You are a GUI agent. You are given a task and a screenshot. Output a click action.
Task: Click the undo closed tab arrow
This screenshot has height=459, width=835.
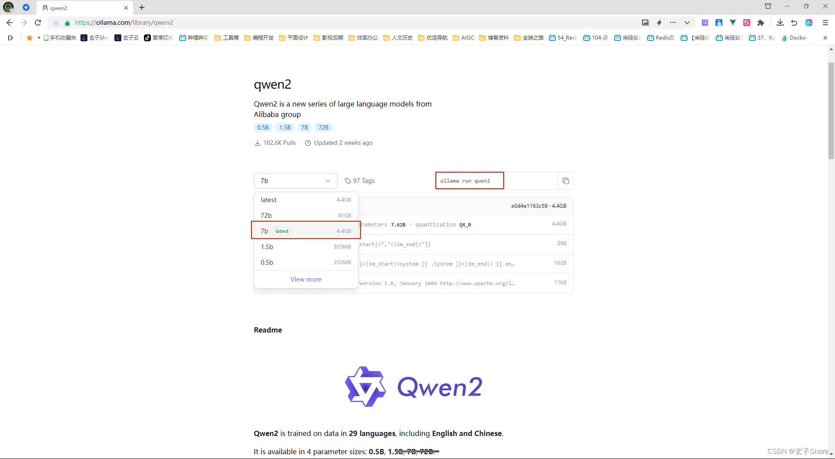[794, 23]
